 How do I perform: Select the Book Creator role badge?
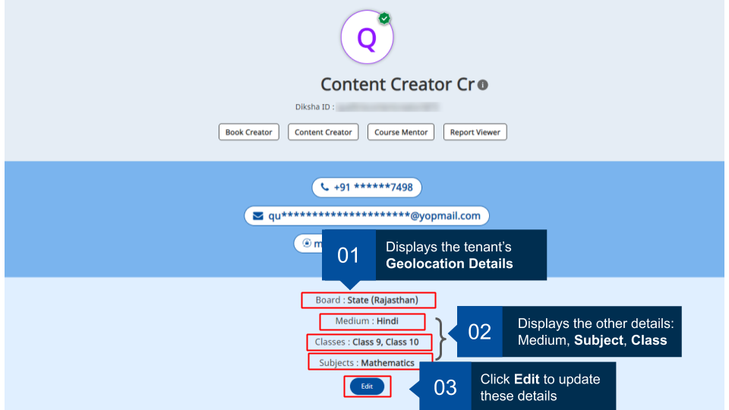point(248,132)
